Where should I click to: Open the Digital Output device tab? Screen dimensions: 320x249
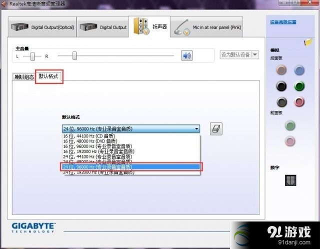(x=102, y=27)
